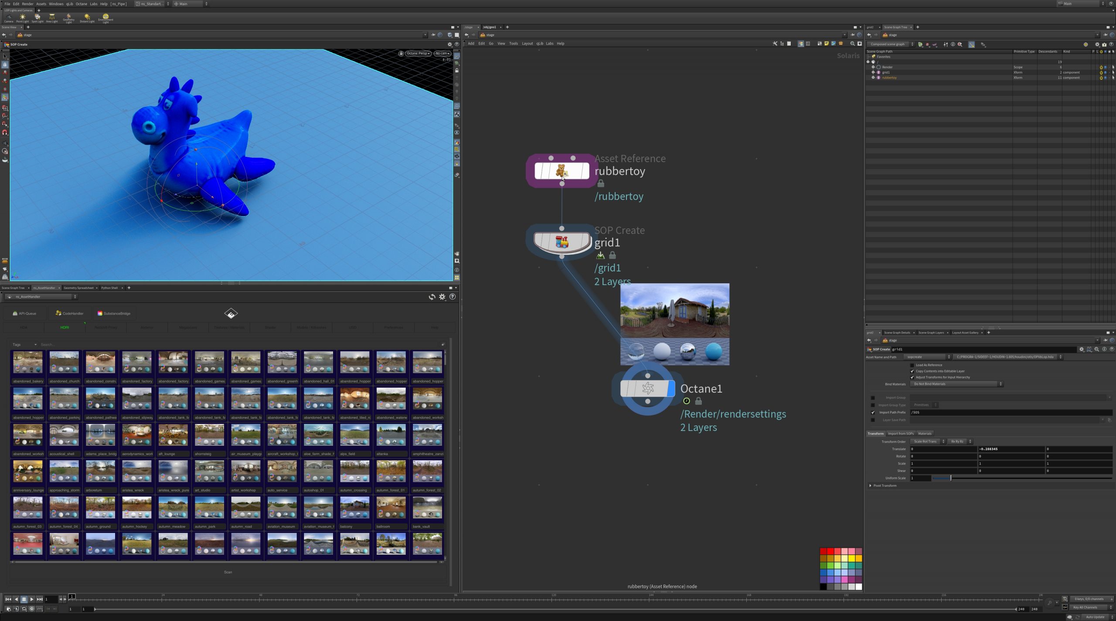Viewport: 1116px width, 621px height.
Task: Enable the Load As Reference checkbox
Action: point(912,365)
